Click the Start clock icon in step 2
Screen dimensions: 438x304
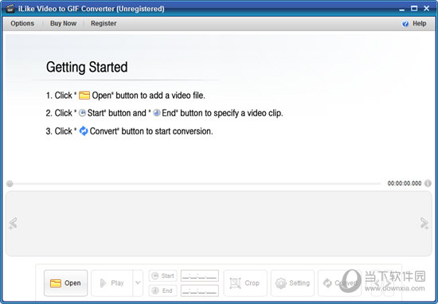(82, 113)
